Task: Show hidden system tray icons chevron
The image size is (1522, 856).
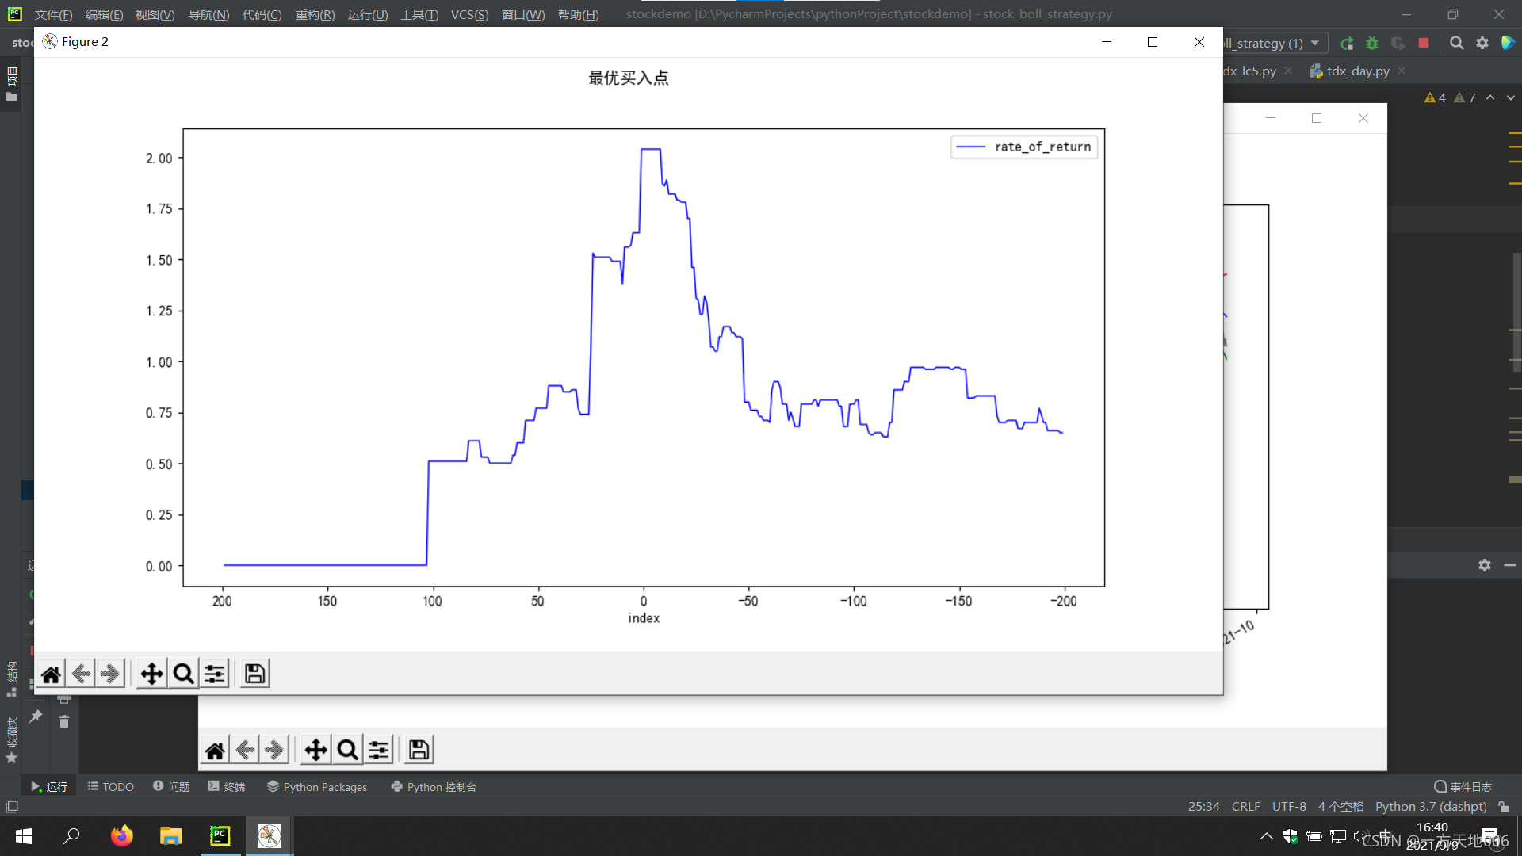Action: (x=1266, y=836)
